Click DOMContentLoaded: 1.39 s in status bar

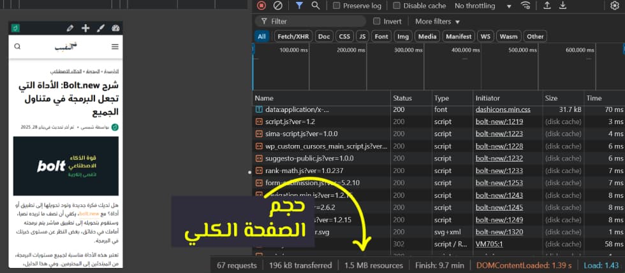[524, 265]
